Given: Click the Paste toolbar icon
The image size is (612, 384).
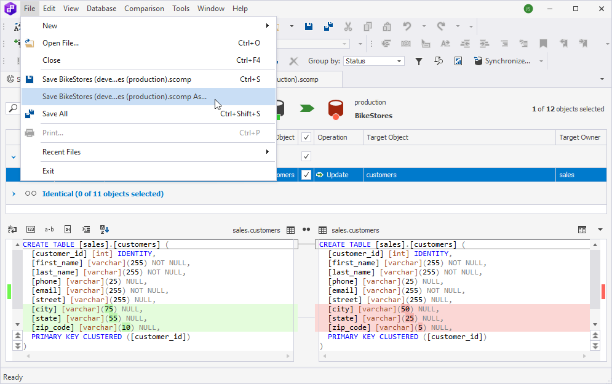Looking at the screenshot, I should click(387, 26).
